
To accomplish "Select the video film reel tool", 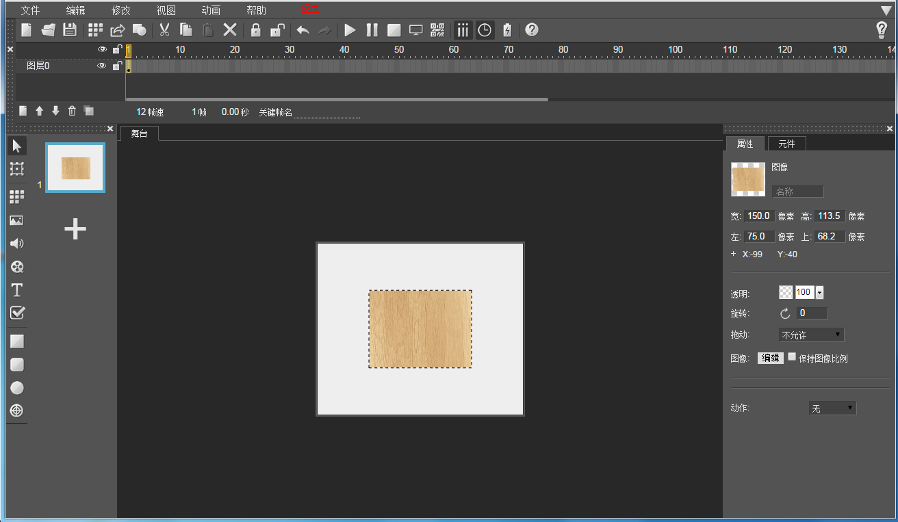I will 17,267.
